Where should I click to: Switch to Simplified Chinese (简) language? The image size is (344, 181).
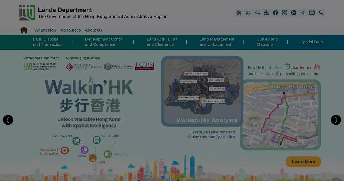(248, 13)
